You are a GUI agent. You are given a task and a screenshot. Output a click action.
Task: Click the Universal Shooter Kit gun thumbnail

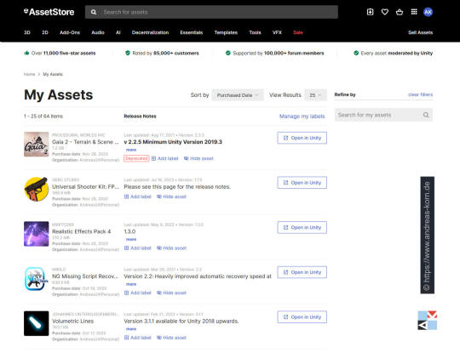(37, 189)
